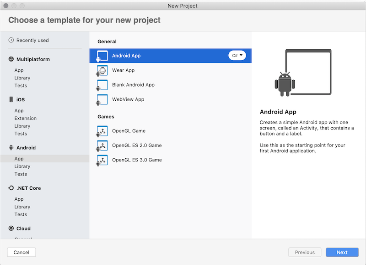This screenshot has height=265, width=366.
Task: Select Library under Android
Action: tap(22, 166)
